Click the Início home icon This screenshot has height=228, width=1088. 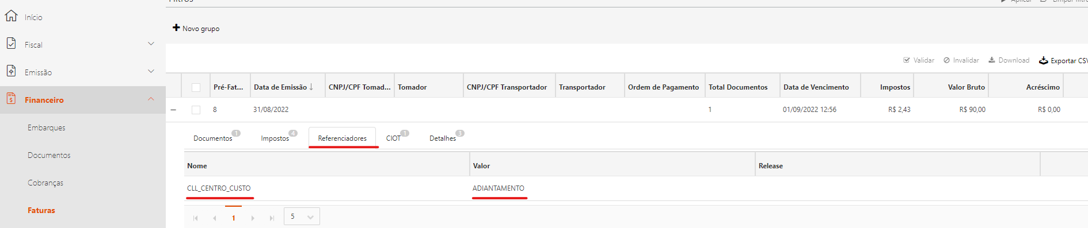pos(11,16)
